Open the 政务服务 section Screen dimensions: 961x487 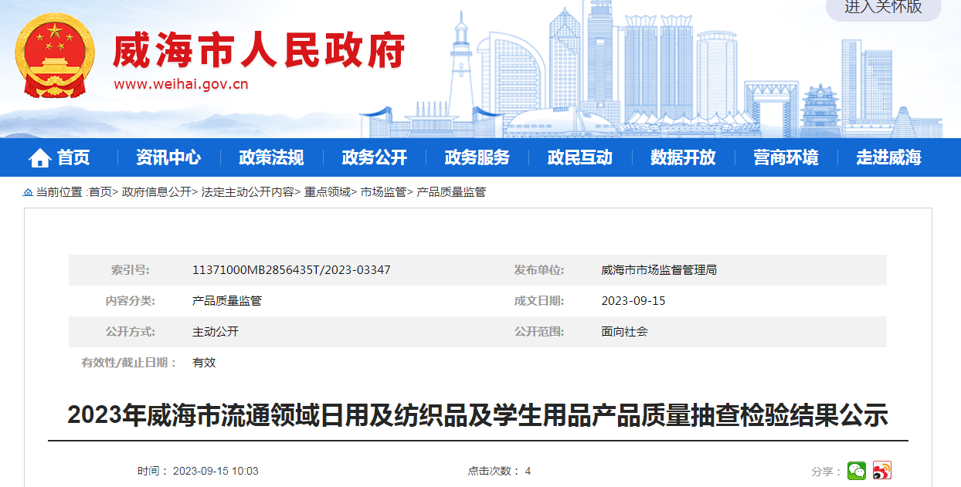click(477, 158)
